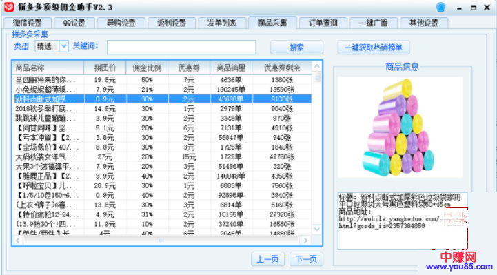Image resolution: width=497 pixels, height=275 pixels.
Task: Sort by 佣金比例 column header
Action: (147, 68)
